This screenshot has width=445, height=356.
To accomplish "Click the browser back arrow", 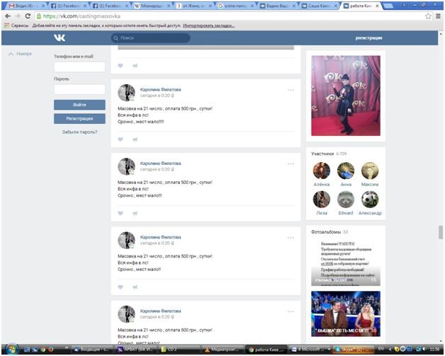I will point(8,16).
